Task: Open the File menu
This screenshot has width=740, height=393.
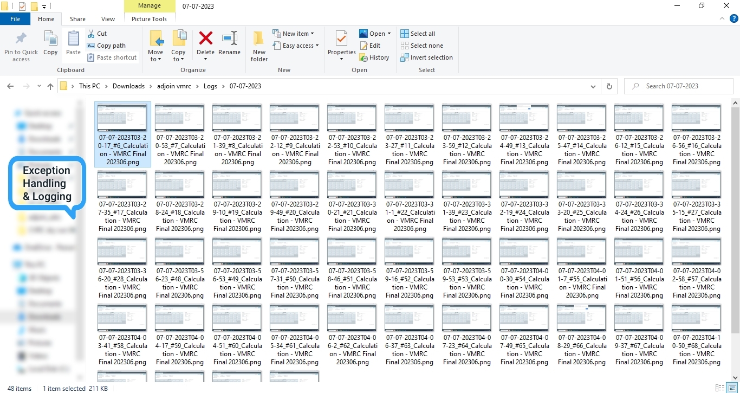Action: 15,19
